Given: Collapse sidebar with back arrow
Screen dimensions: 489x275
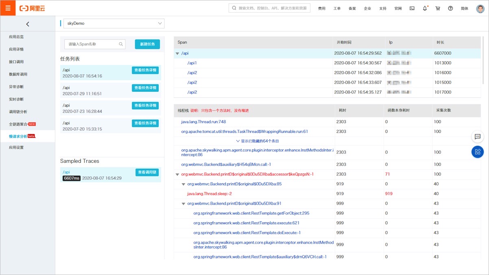Looking at the screenshot, I should [x=27, y=24].
